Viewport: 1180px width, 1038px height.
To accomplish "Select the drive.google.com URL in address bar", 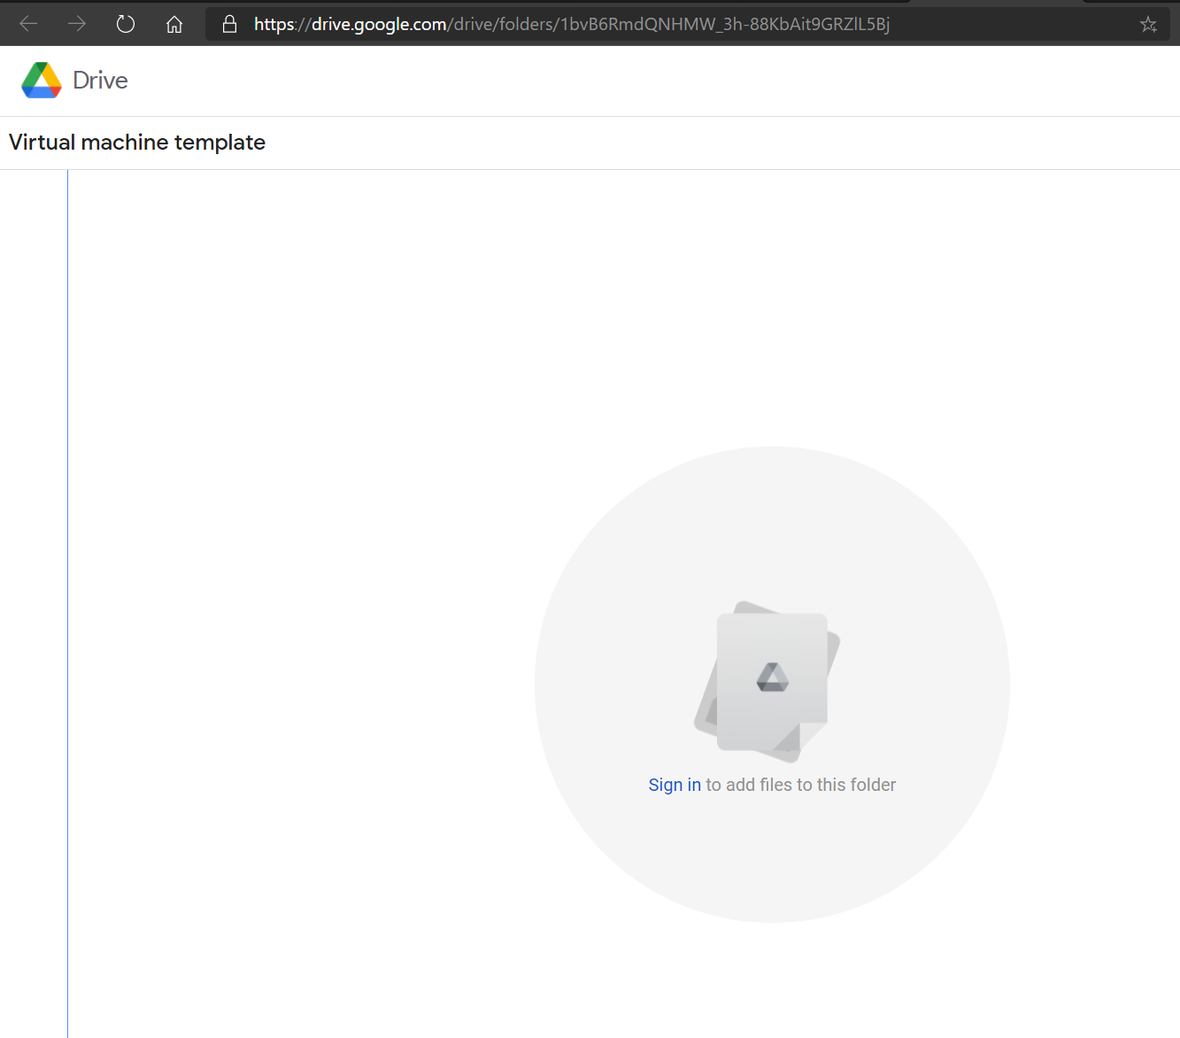I will (572, 24).
